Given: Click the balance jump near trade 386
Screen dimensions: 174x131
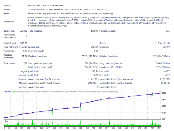Looking at the screenshot, I should 80,105.
